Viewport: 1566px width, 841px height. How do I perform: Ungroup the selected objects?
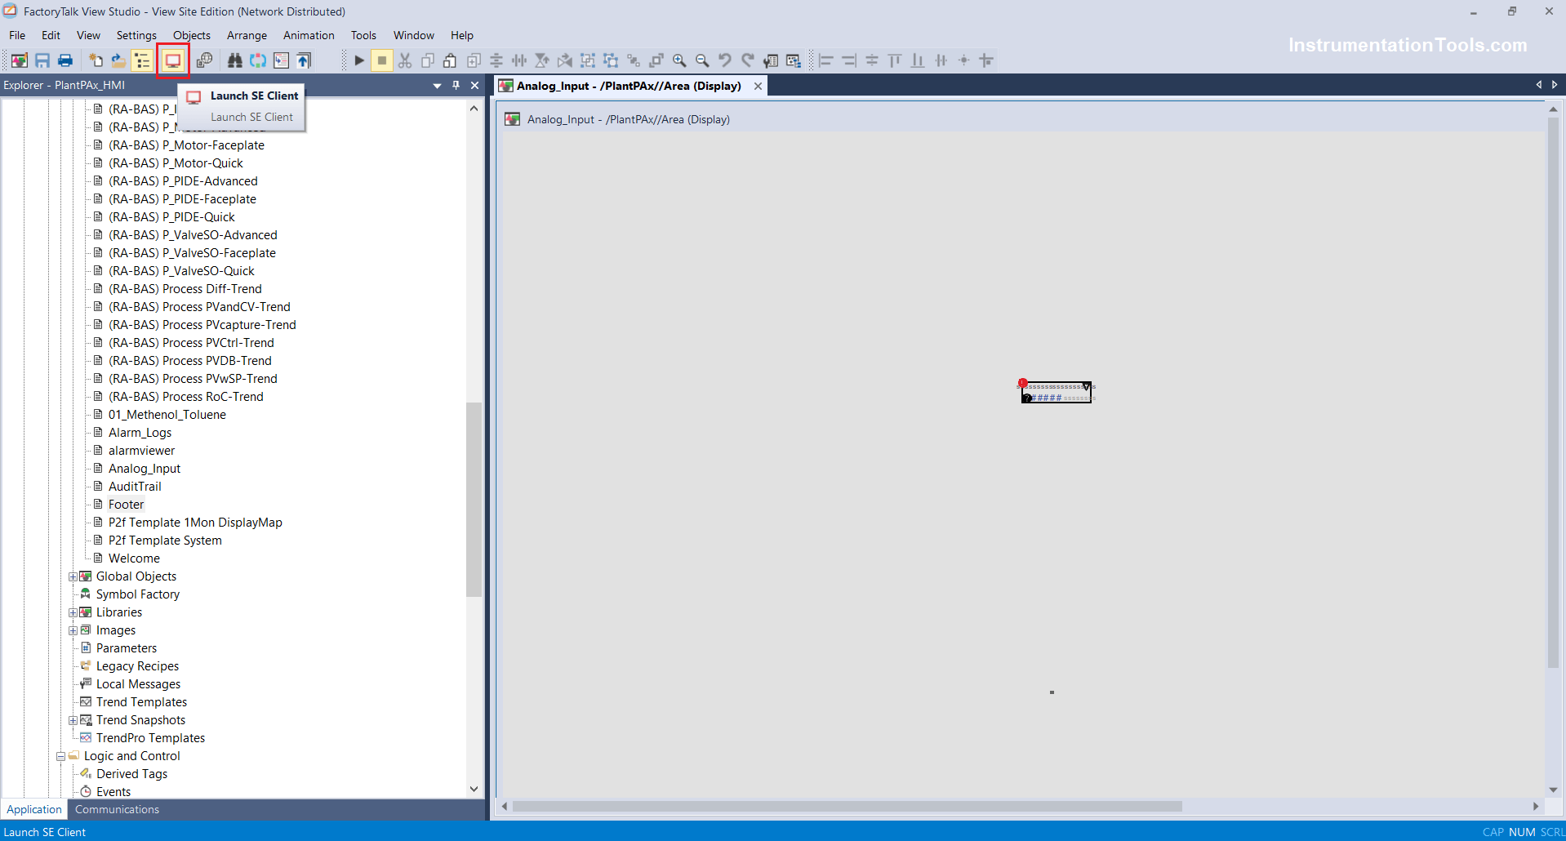pos(611,60)
